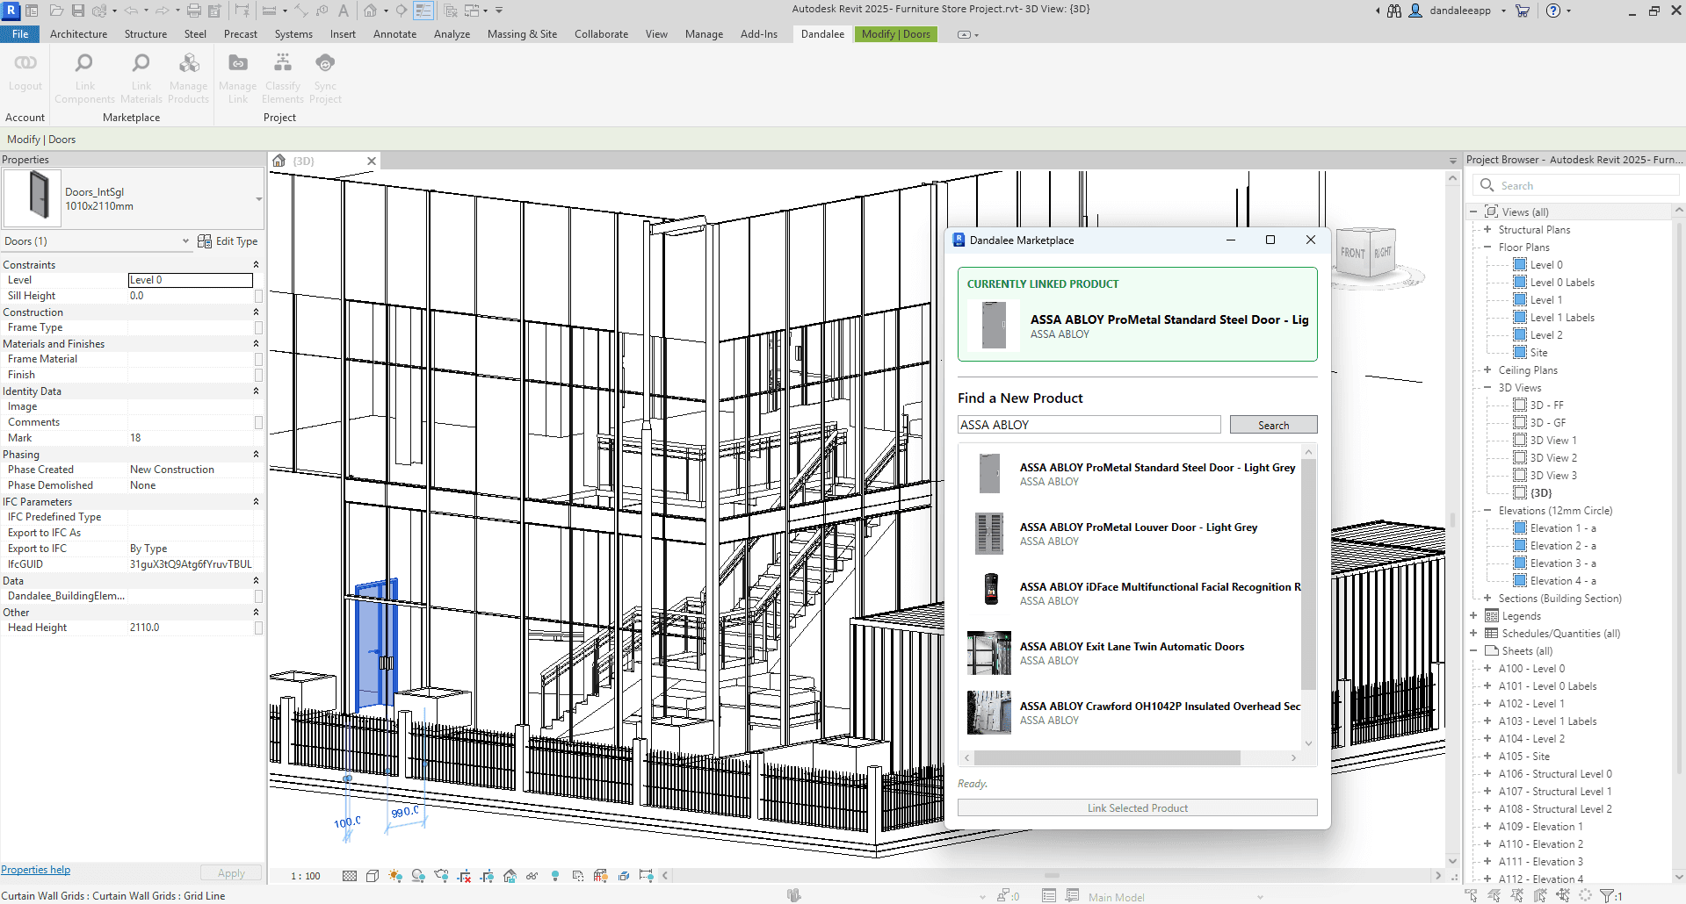1686x904 pixels.
Task: Open the Detail Level icon in view bar
Action: (350, 876)
